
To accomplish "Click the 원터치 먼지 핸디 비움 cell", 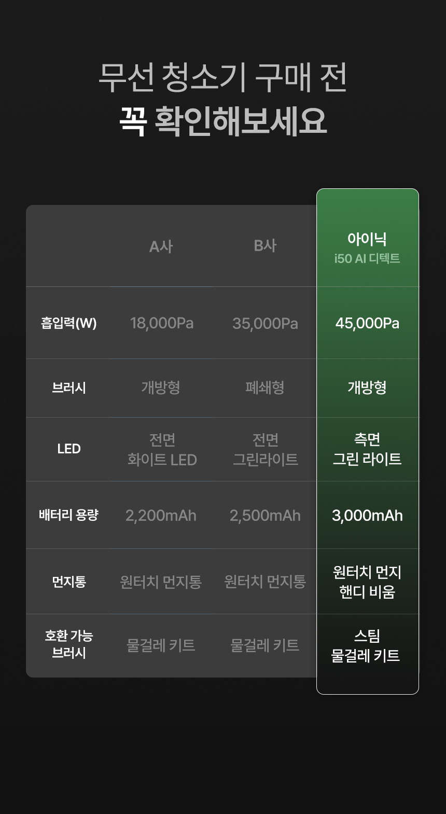I will pos(367,582).
